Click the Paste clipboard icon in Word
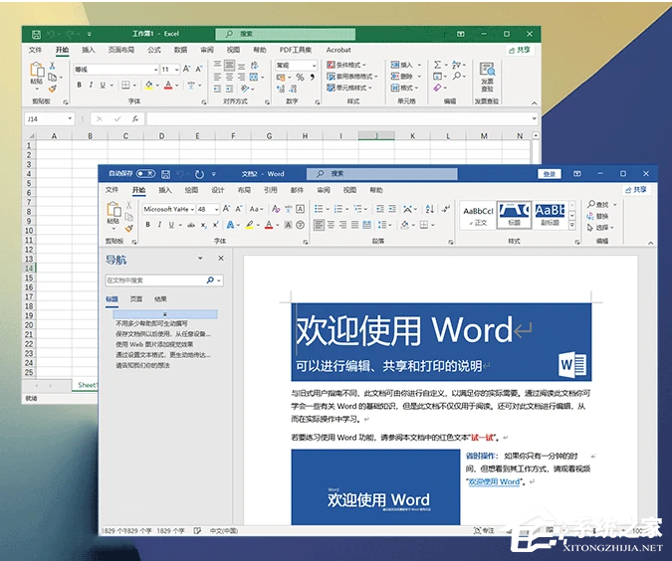 click(x=113, y=210)
